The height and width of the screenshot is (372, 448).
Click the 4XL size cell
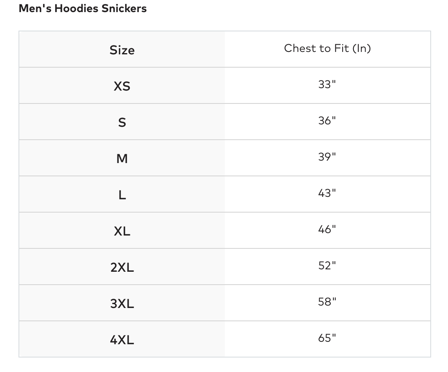pos(122,340)
